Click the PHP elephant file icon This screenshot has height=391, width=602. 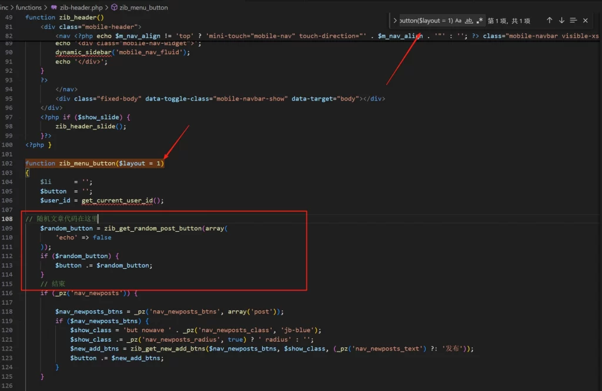[54, 8]
